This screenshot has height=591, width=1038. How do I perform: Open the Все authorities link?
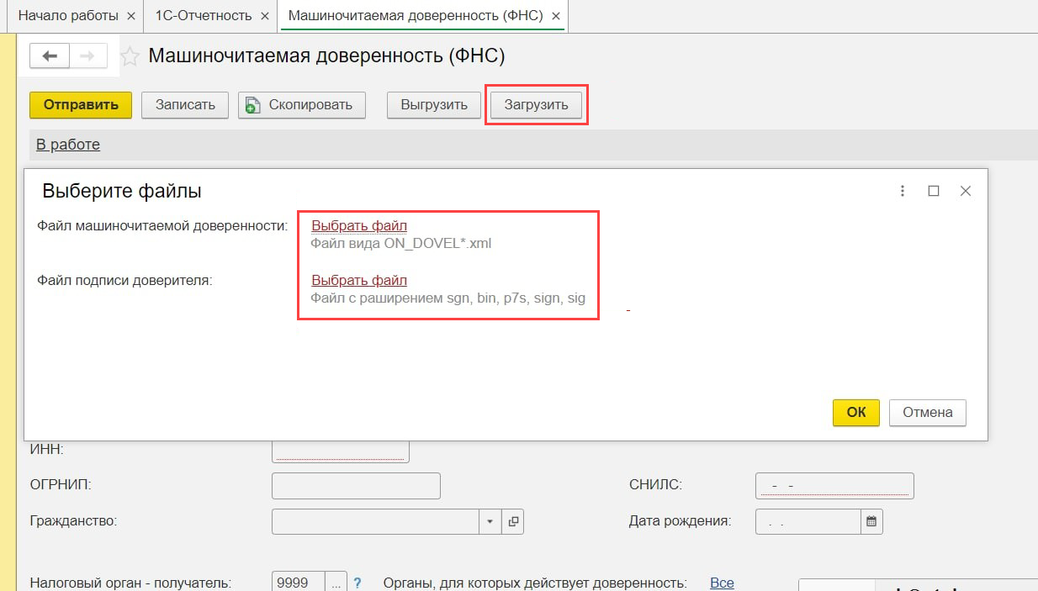click(722, 583)
